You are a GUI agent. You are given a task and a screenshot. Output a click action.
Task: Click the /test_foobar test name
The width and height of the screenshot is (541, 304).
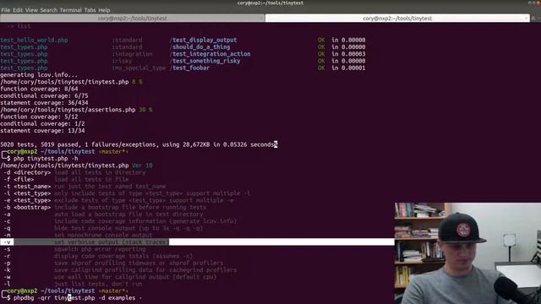tap(189, 68)
